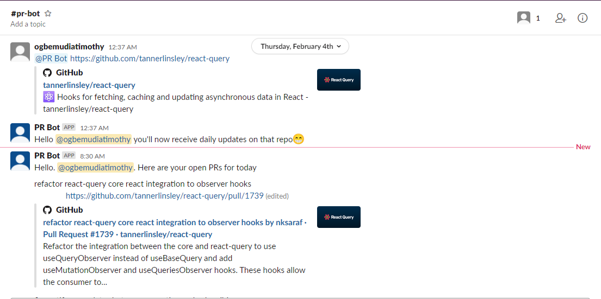This screenshot has width=601, height=299.
Task: Click the GitHub label in first preview
Action: [x=70, y=73]
